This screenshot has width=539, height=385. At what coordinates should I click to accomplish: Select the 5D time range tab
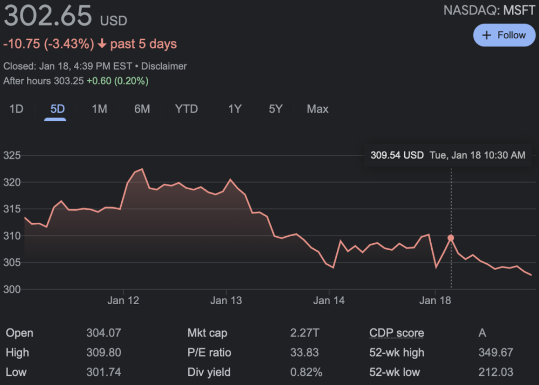tap(57, 109)
